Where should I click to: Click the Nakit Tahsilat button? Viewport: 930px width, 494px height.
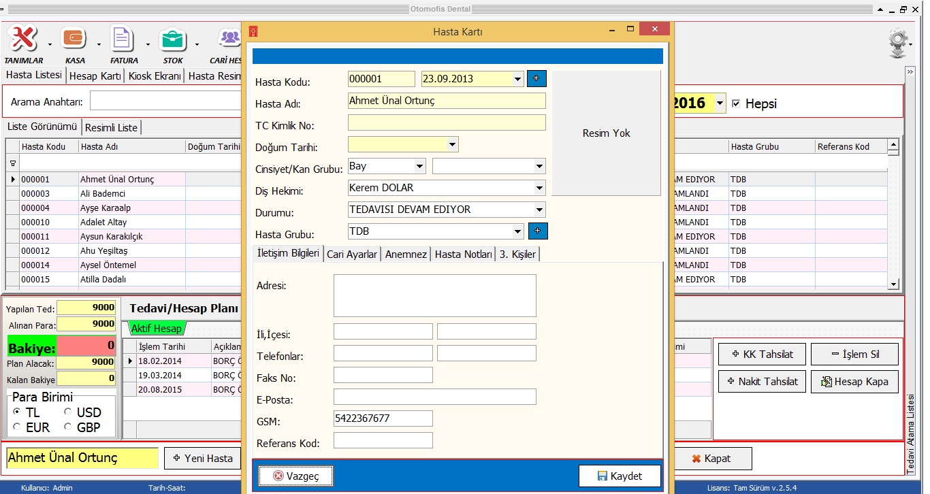[762, 381]
